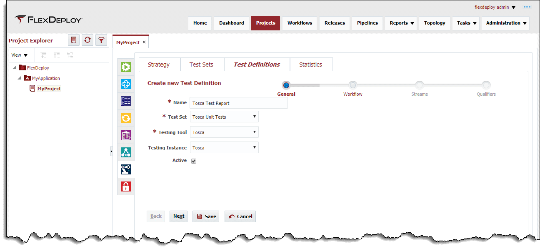Open the green execution gear sidebar icon
This screenshot has height=251, width=540.
(x=126, y=67)
